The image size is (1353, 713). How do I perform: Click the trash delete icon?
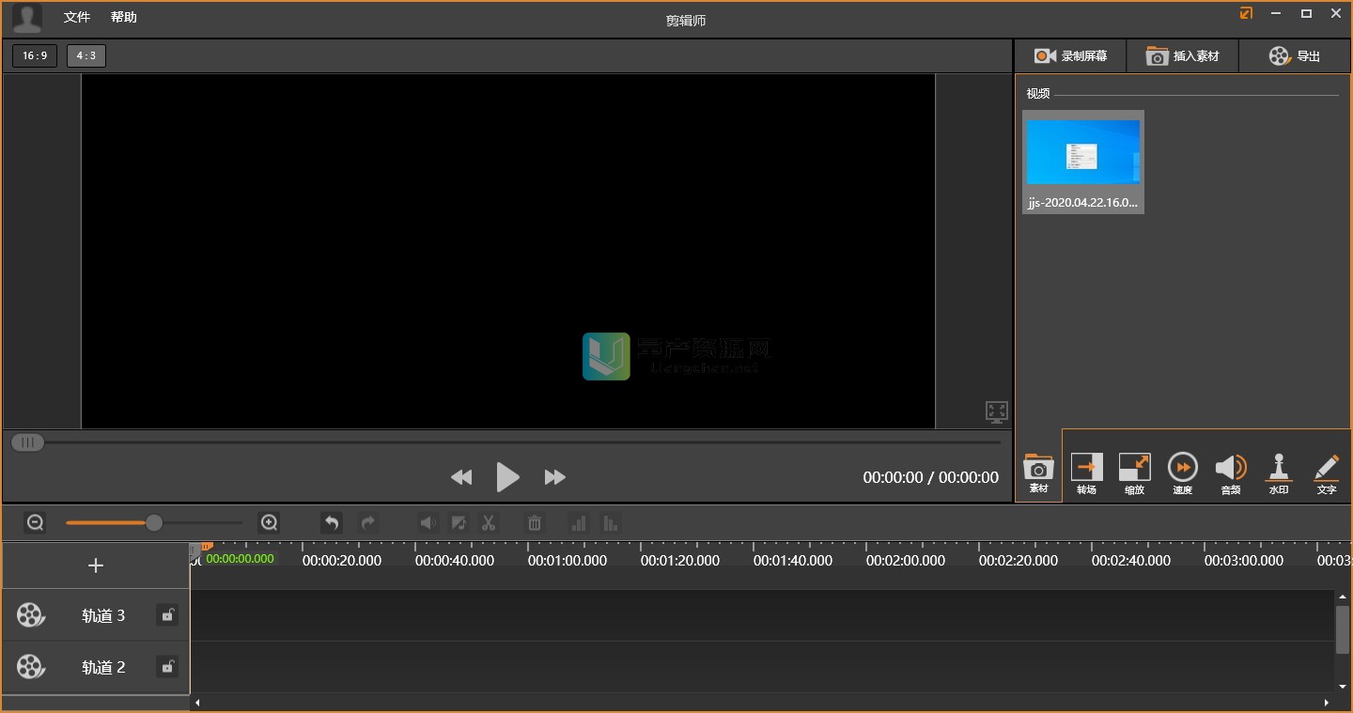(x=535, y=522)
